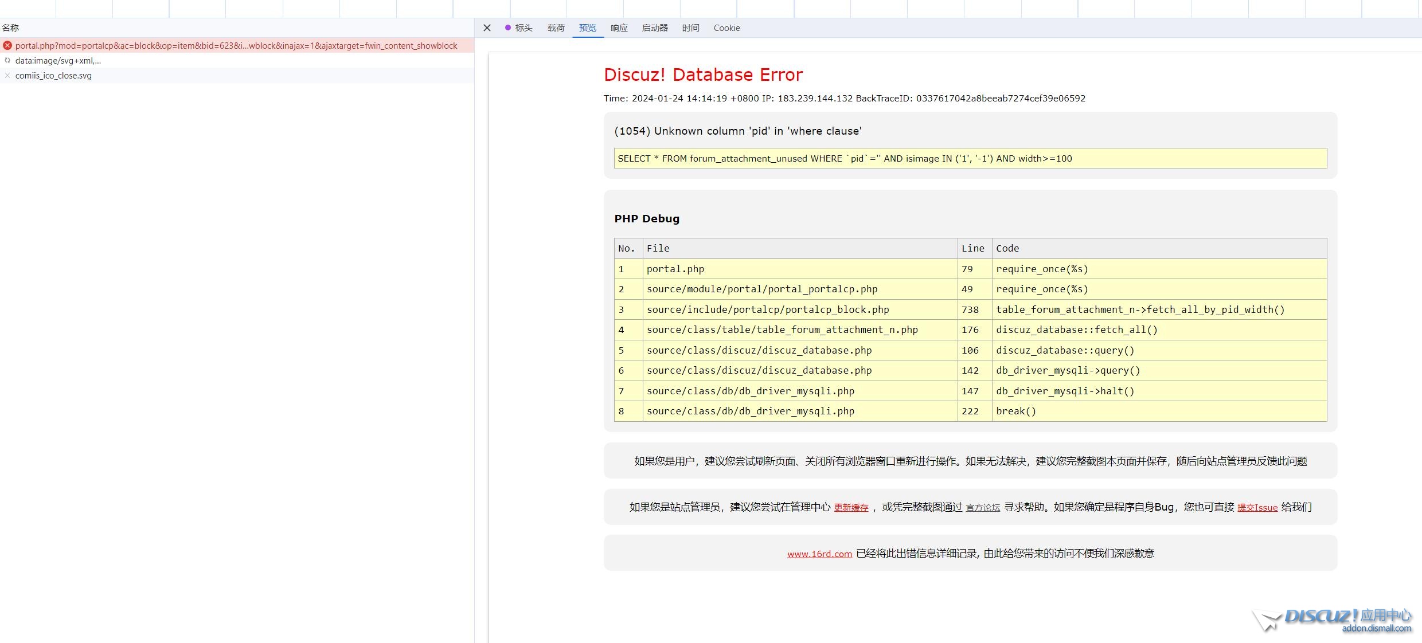Click the db_driver_mysqli->halt() code cell
This screenshot has height=643, width=1422.
coord(1159,391)
